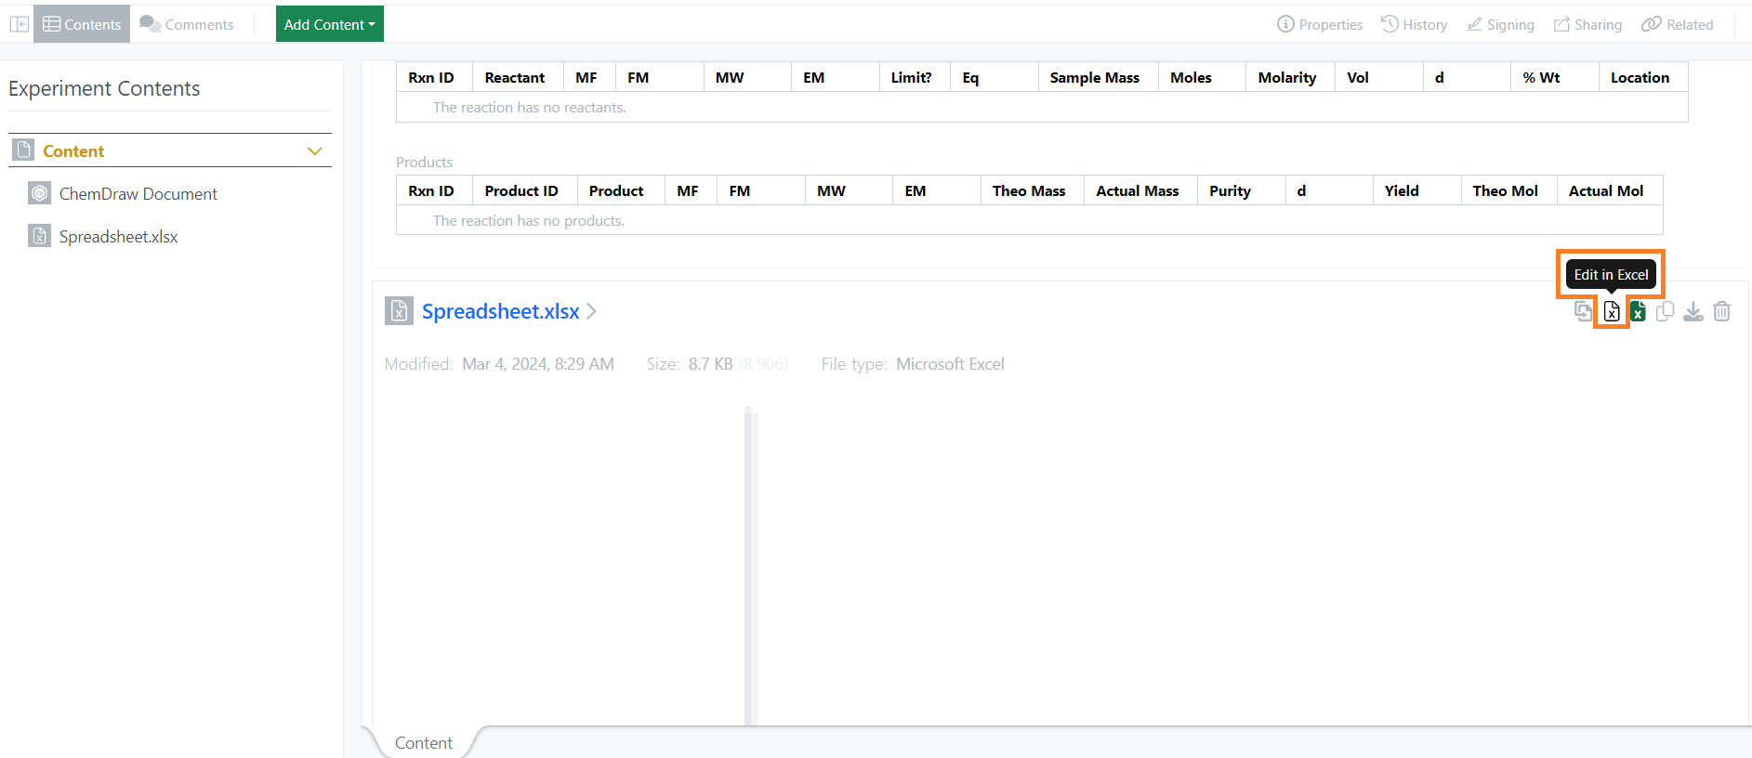The image size is (1752, 758).
Task: Open the History view
Action: 1414,24
